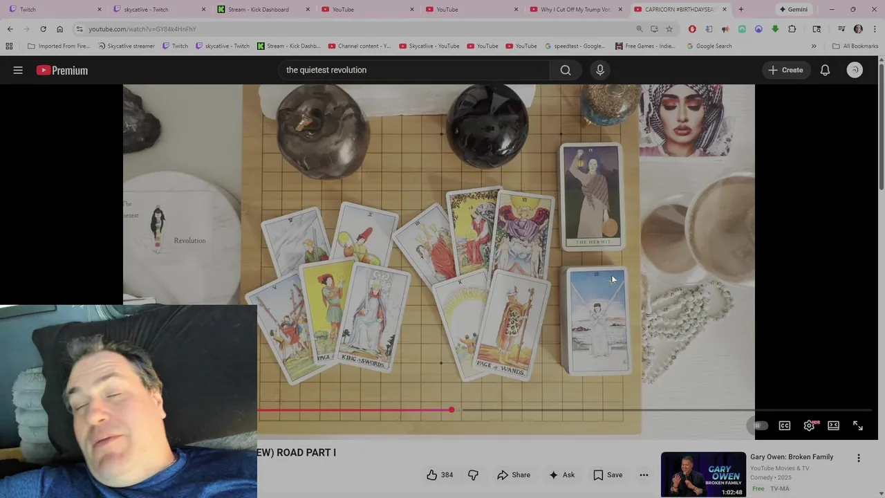Save the video to a playlist

(607, 474)
